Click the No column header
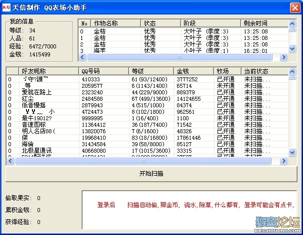 point(84,23)
